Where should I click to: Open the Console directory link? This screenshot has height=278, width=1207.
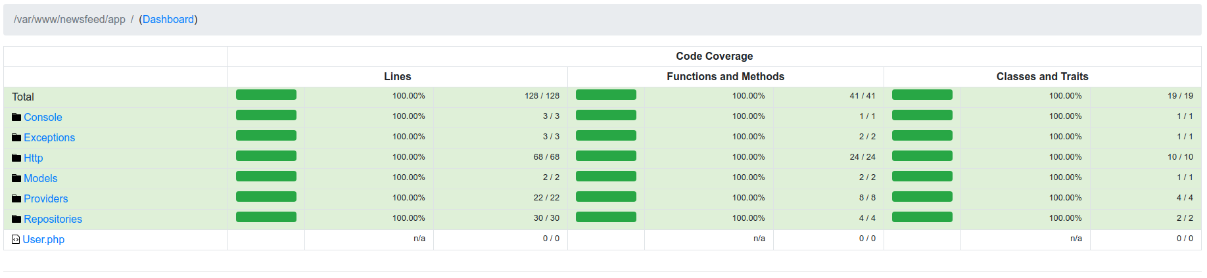click(43, 117)
